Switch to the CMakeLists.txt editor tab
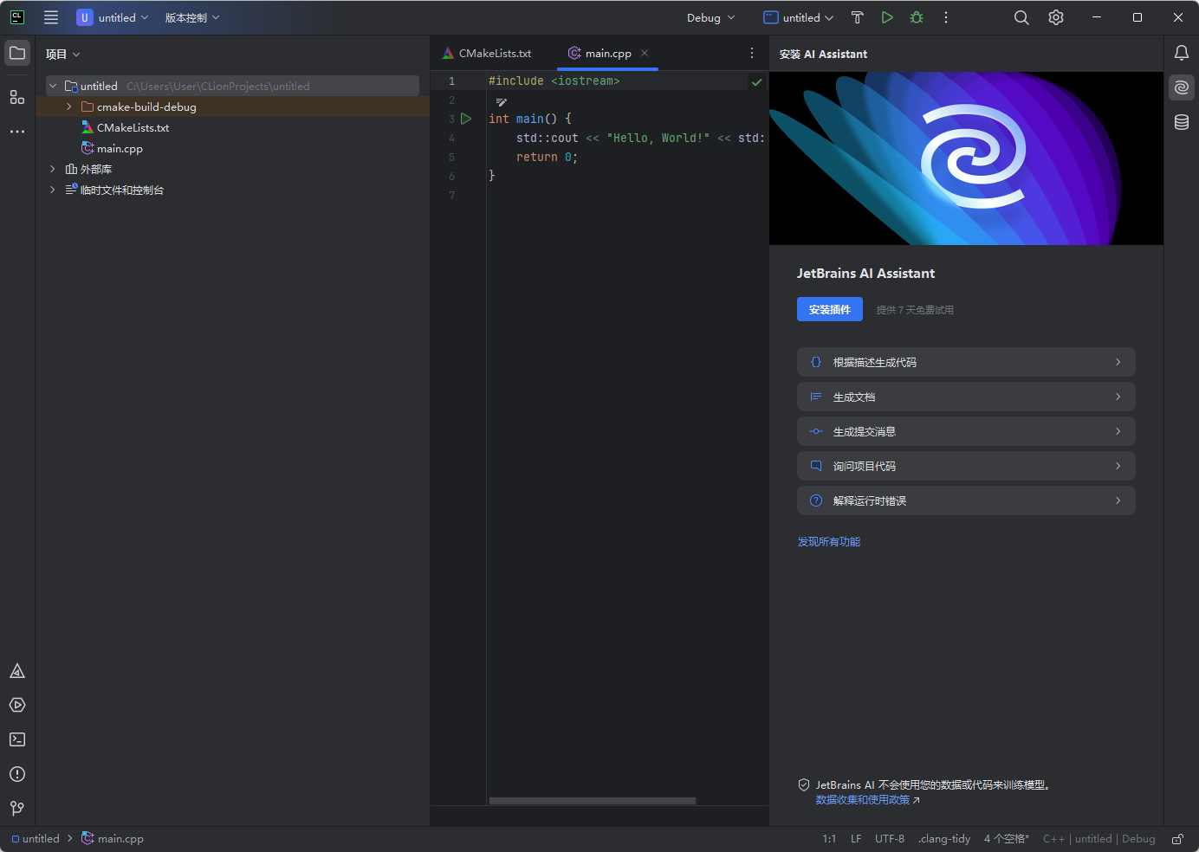 click(x=494, y=53)
